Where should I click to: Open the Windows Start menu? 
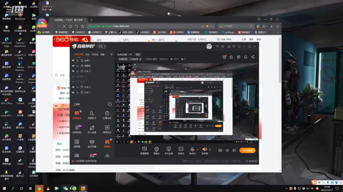coord(4,189)
